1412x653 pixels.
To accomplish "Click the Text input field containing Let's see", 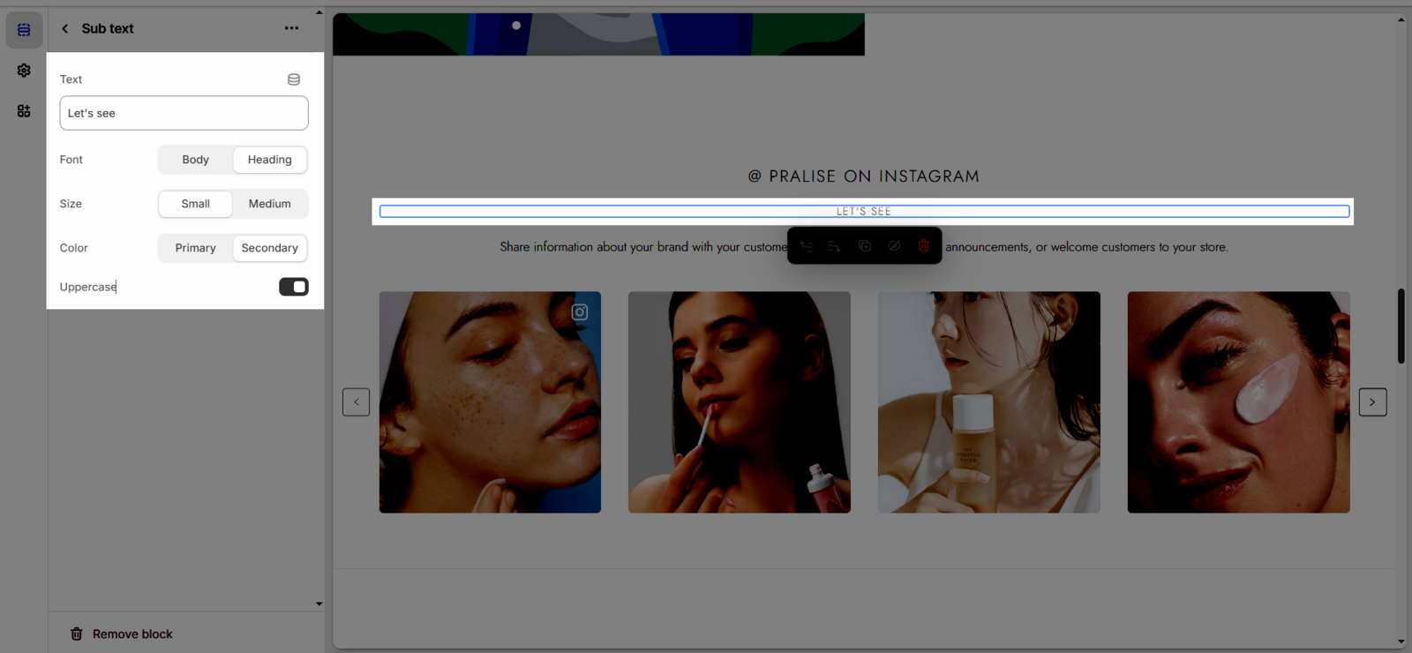I will [184, 113].
